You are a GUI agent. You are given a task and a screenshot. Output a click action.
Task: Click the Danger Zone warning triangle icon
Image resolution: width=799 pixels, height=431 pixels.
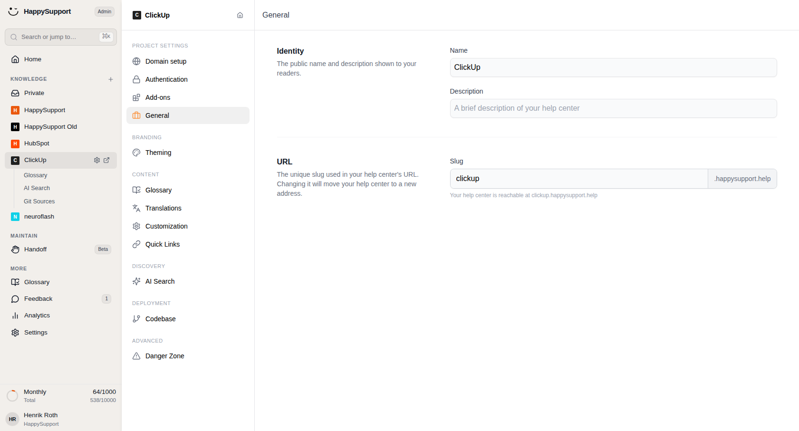coord(136,356)
